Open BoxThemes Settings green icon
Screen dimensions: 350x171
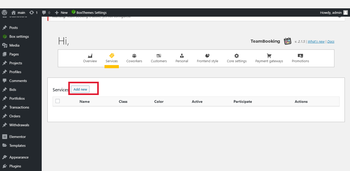pyautogui.click(x=73, y=12)
